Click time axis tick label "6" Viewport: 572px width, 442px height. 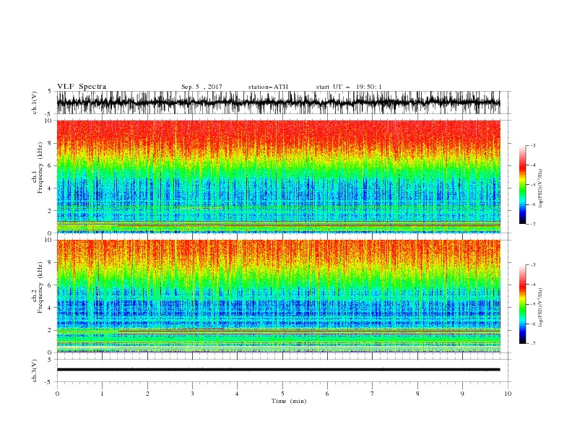pos(328,394)
